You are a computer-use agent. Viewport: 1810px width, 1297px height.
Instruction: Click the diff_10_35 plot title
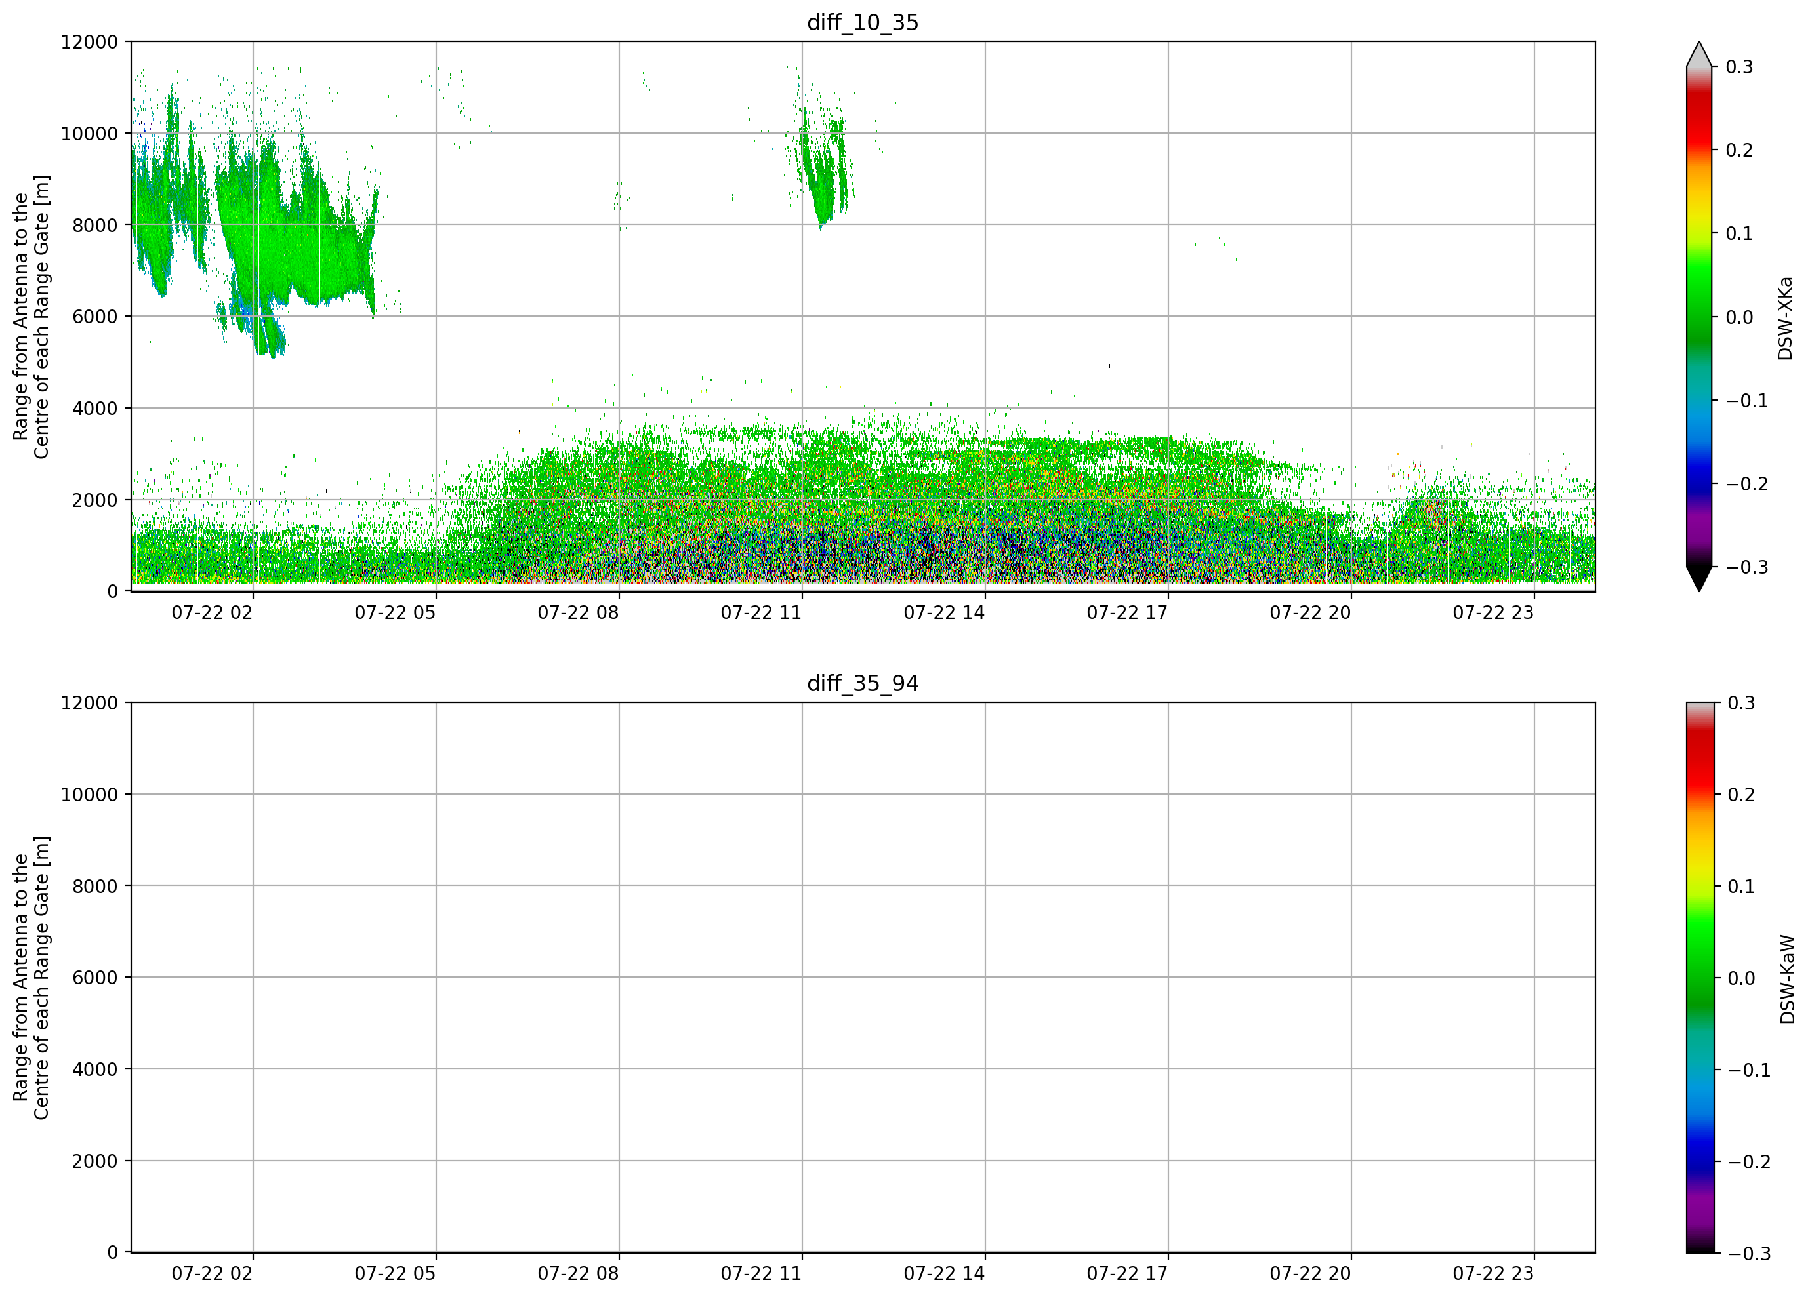click(x=863, y=22)
